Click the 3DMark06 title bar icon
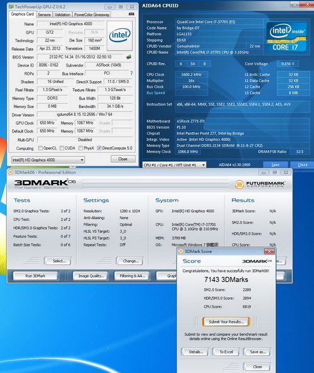The width and height of the screenshot is (314, 373). click(x=11, y=172)
